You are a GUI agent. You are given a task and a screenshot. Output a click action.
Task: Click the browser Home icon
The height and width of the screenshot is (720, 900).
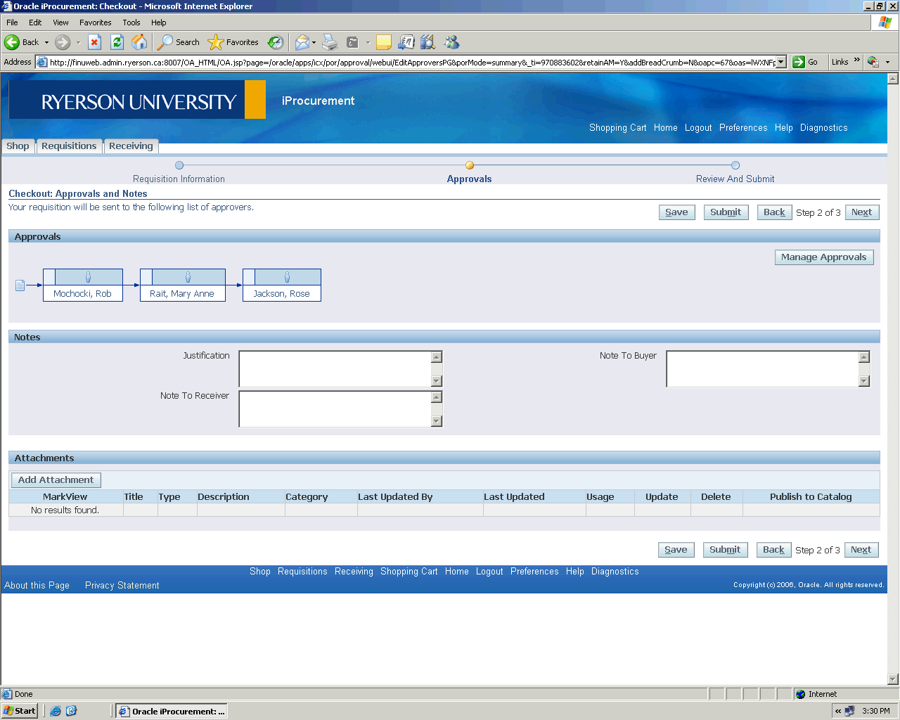140,42
